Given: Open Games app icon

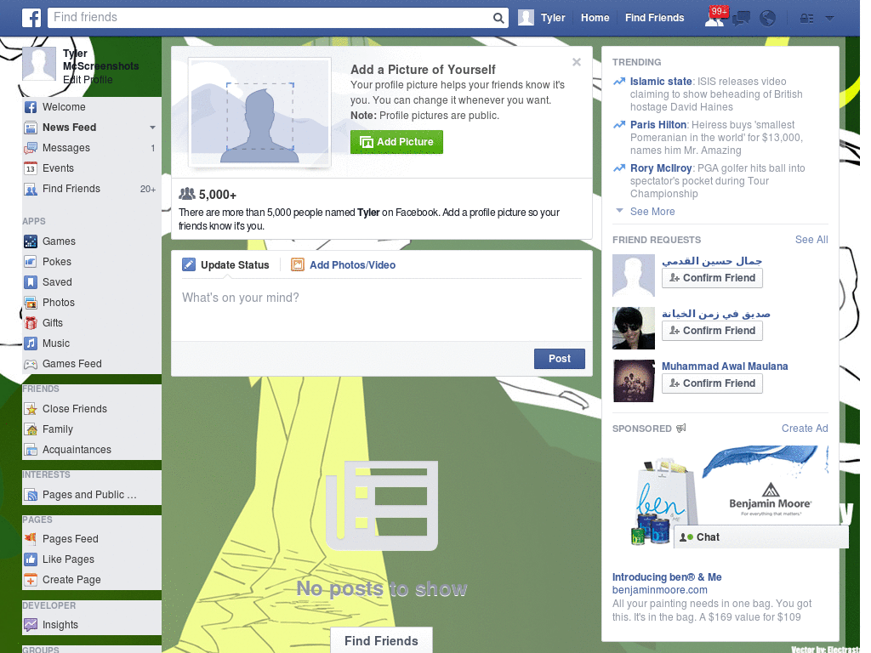Looking at the screenshot, I should pos(31,241).
